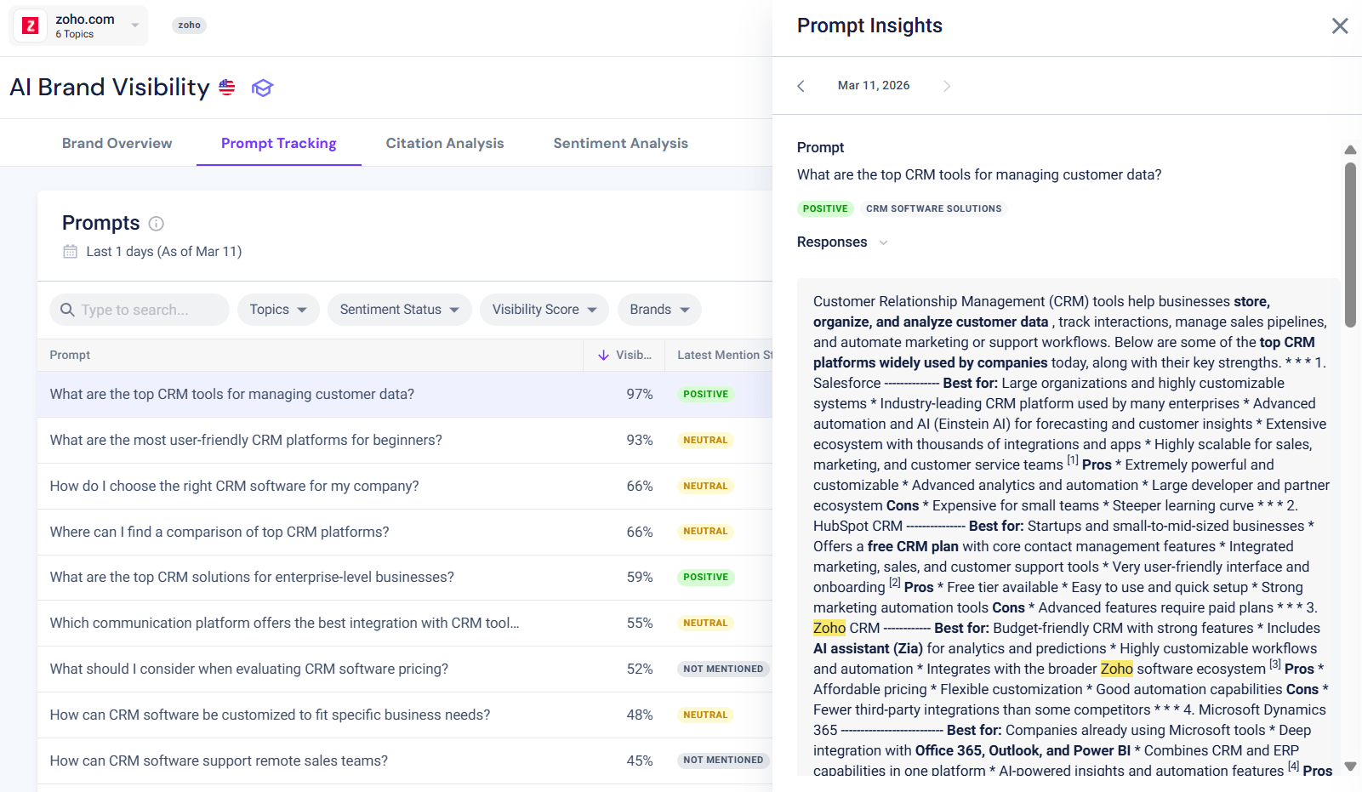The image size is (1362, 792).
Task: Open the Topics filter dropdown
Action: coord(279,310)
